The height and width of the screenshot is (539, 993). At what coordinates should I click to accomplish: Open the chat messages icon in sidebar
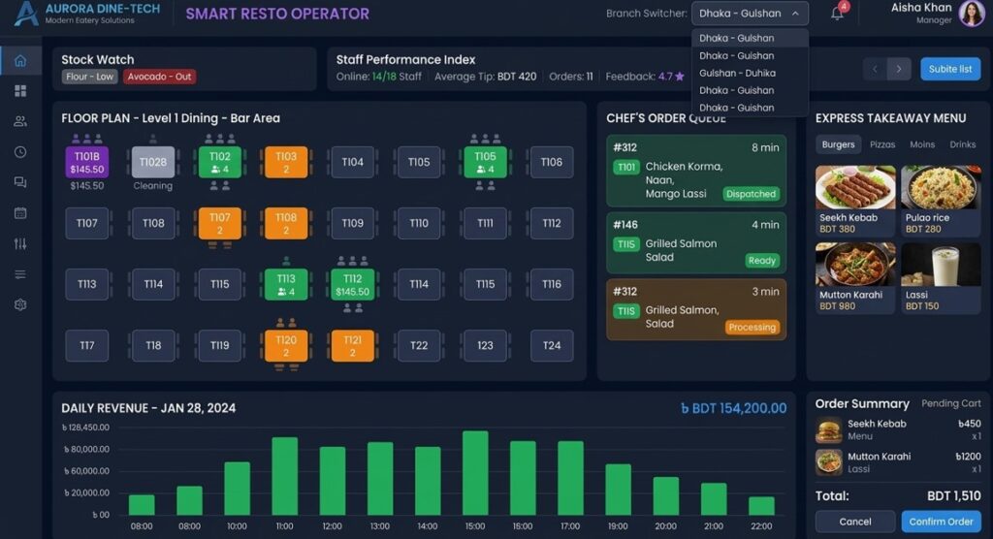tap(20, 182)
